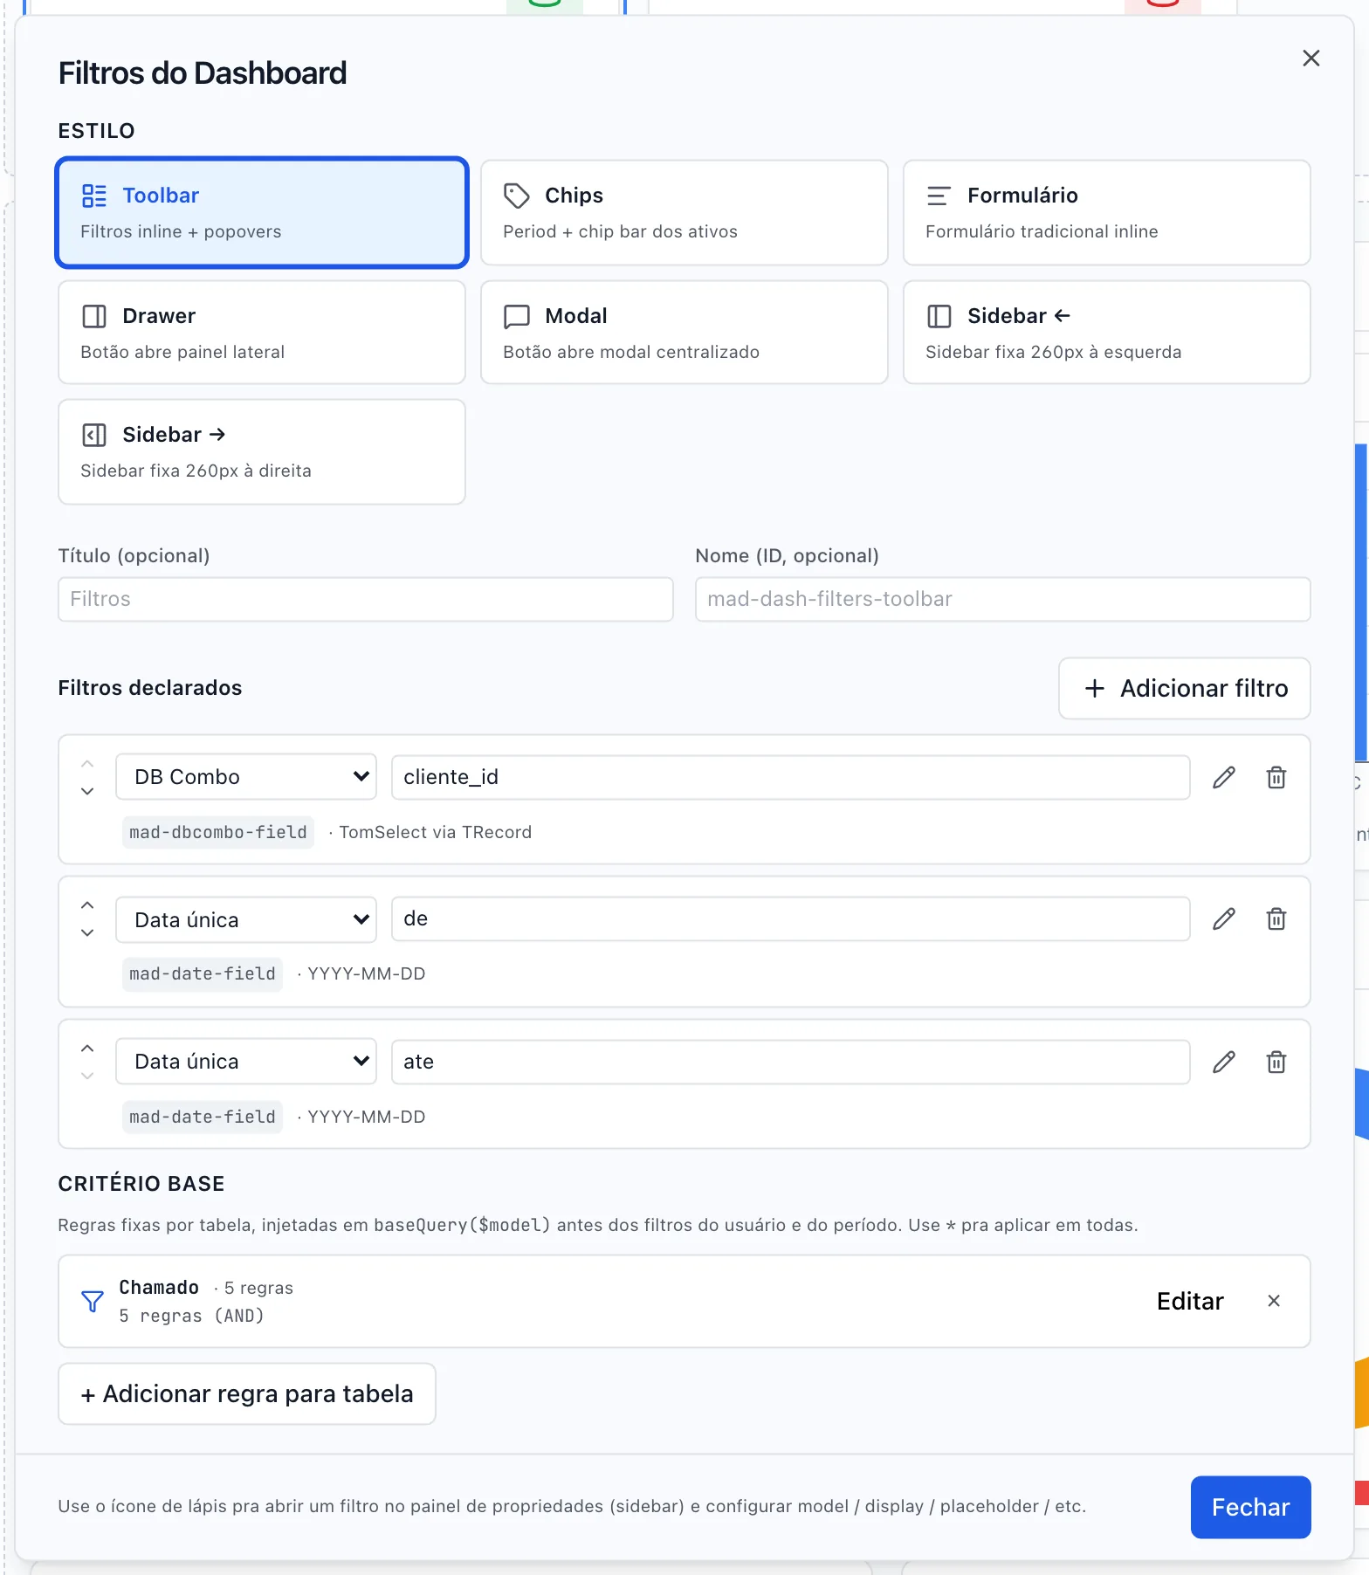This screenshot has height=1575, width=1369.
Task: Focus the Nome (ID, opcional) field
Action: 1003,599
